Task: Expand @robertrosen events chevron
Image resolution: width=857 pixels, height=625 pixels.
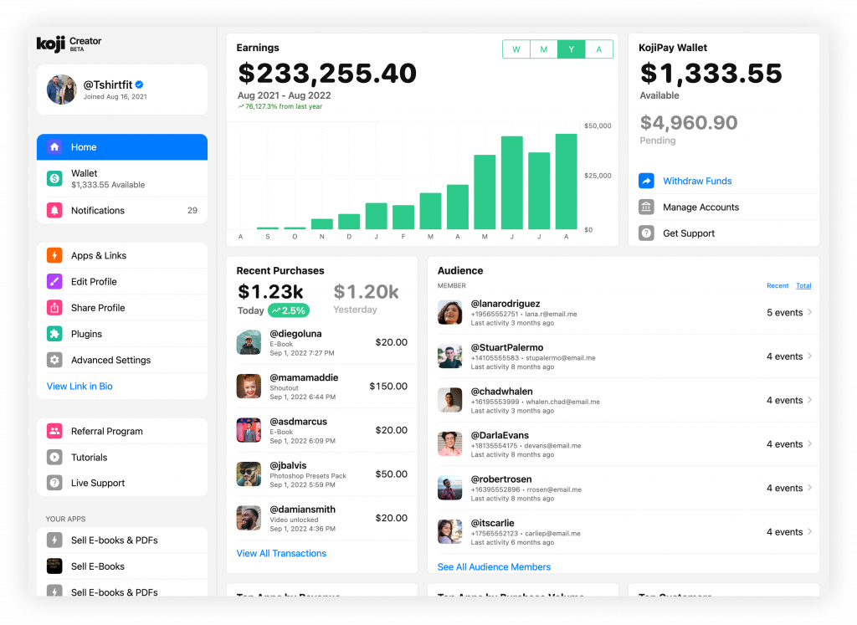Action: pos(809,488)
